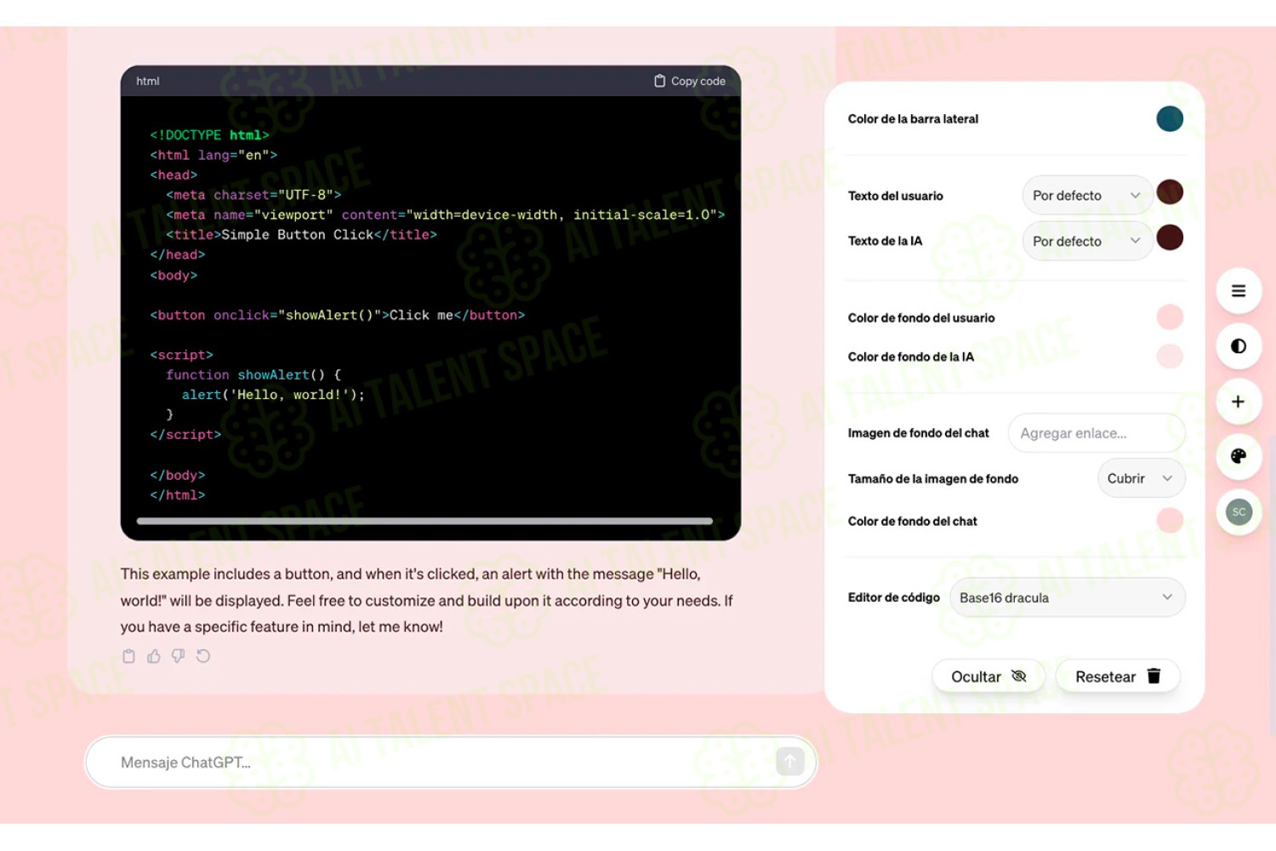Reset settings with Resetear button
This screenshot has width=1276, height=851.
(1118, 677)
